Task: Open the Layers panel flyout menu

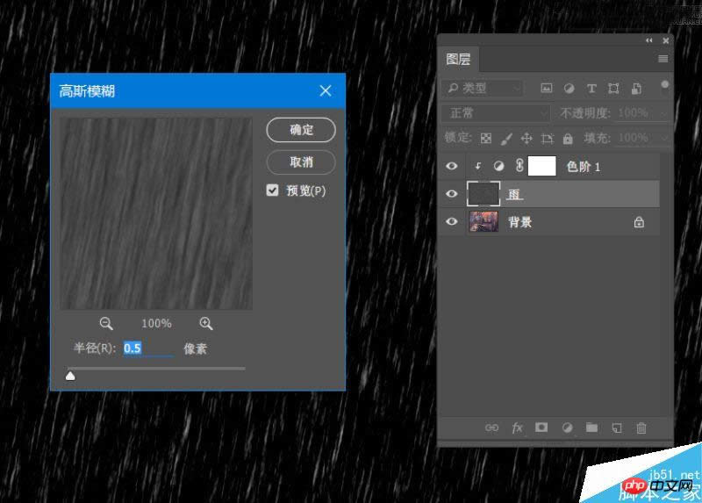Action: coord(663,59)
